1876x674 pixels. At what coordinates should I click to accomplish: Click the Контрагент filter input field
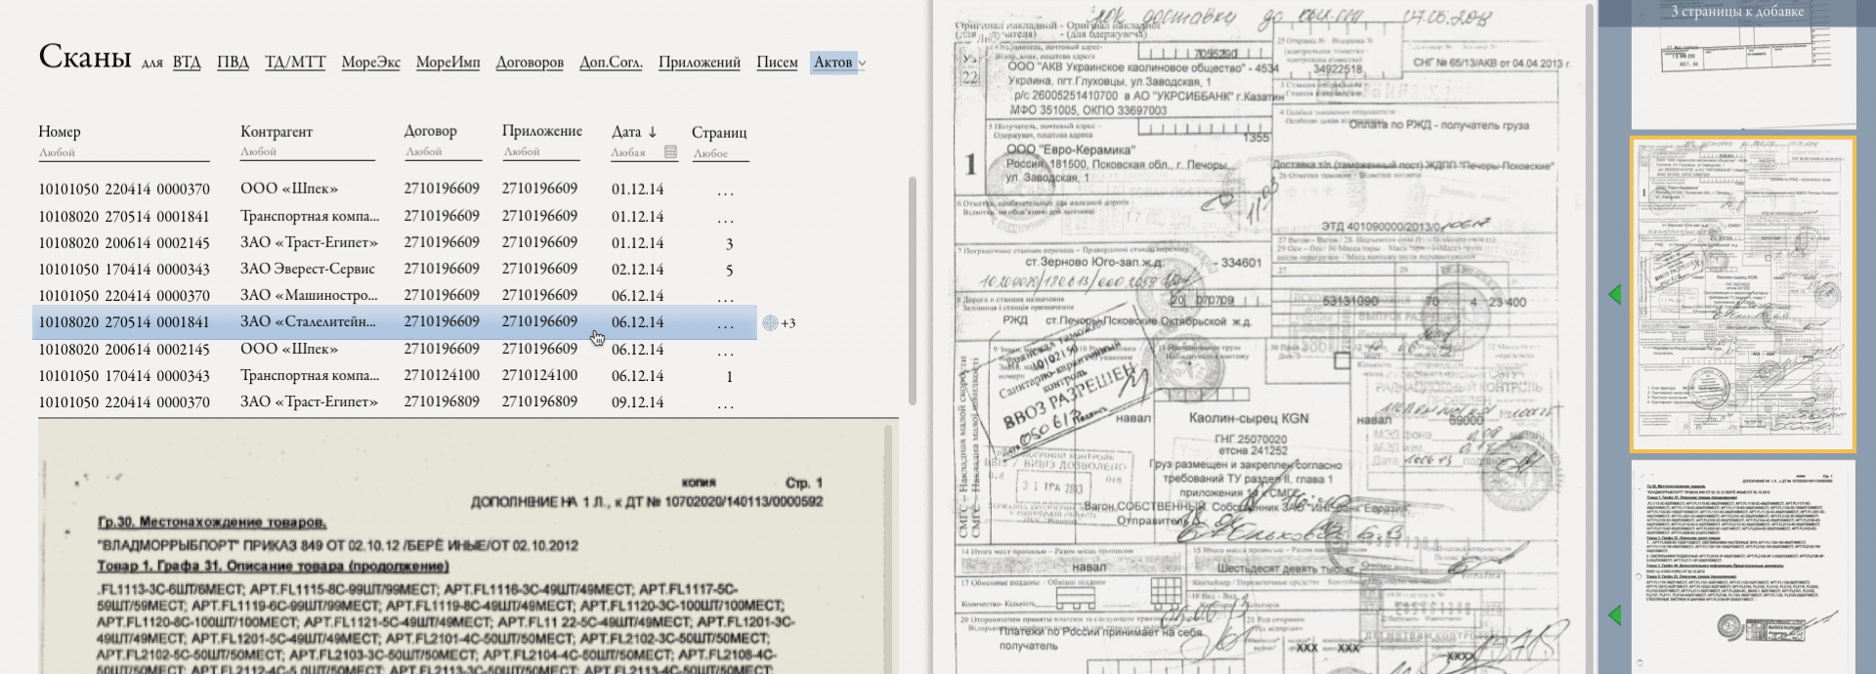coord(307,152)
